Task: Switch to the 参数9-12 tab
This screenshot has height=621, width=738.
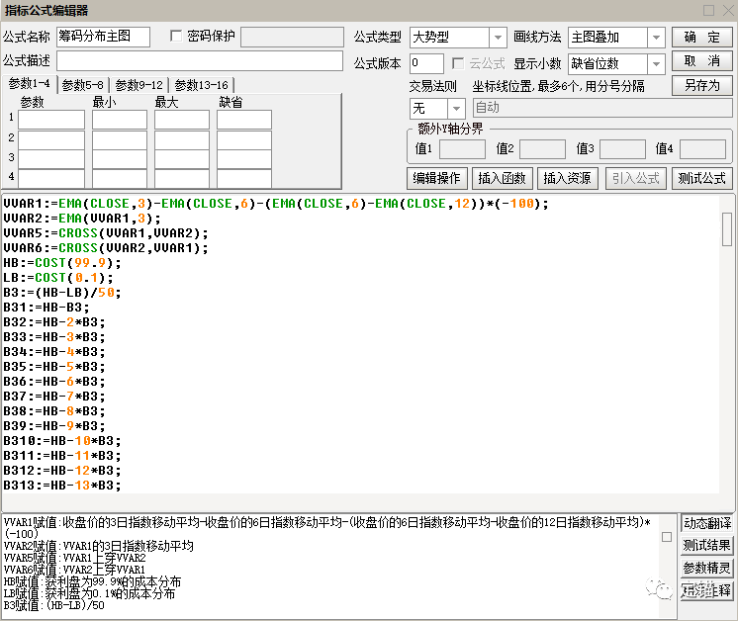Action: (138, 85)
